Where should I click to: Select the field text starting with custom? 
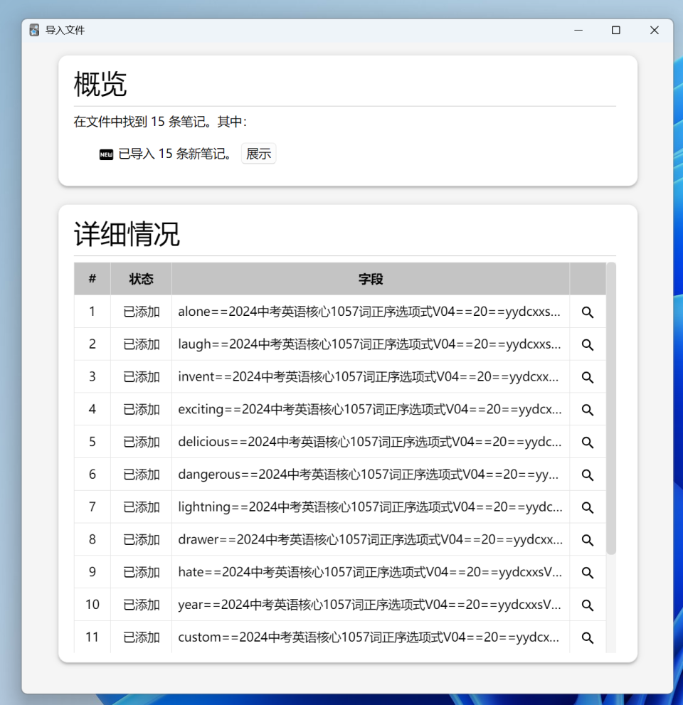tap(369, 637)
